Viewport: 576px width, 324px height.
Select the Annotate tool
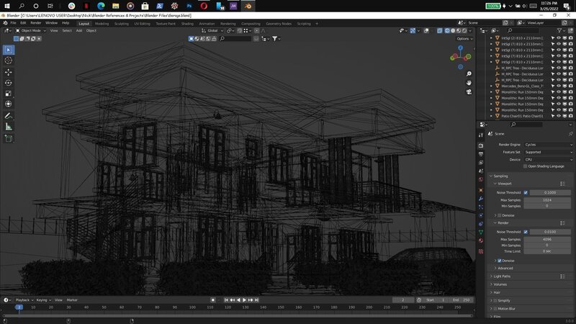pos(9,115)
